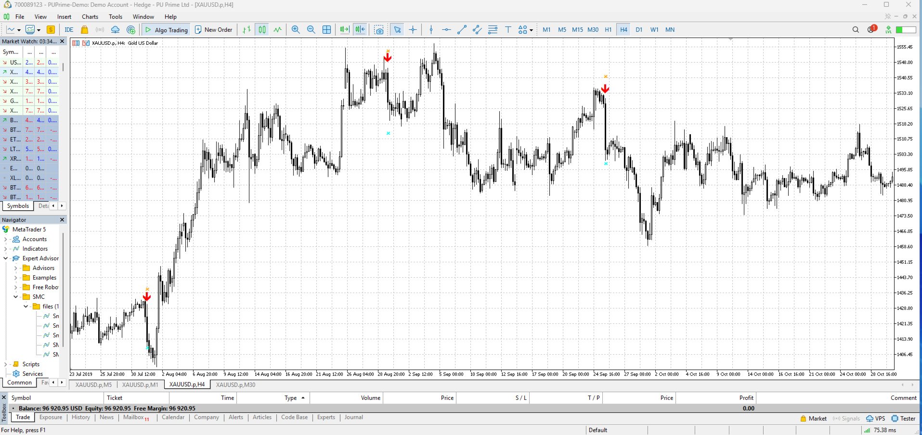Select the crosshair tool
922x435 pixels.
click(413, 30)
